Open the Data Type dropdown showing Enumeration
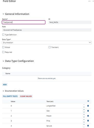Image resolution: width=94 pixels, height=128 pixels. pyautogui.click(x=47, y=43)
